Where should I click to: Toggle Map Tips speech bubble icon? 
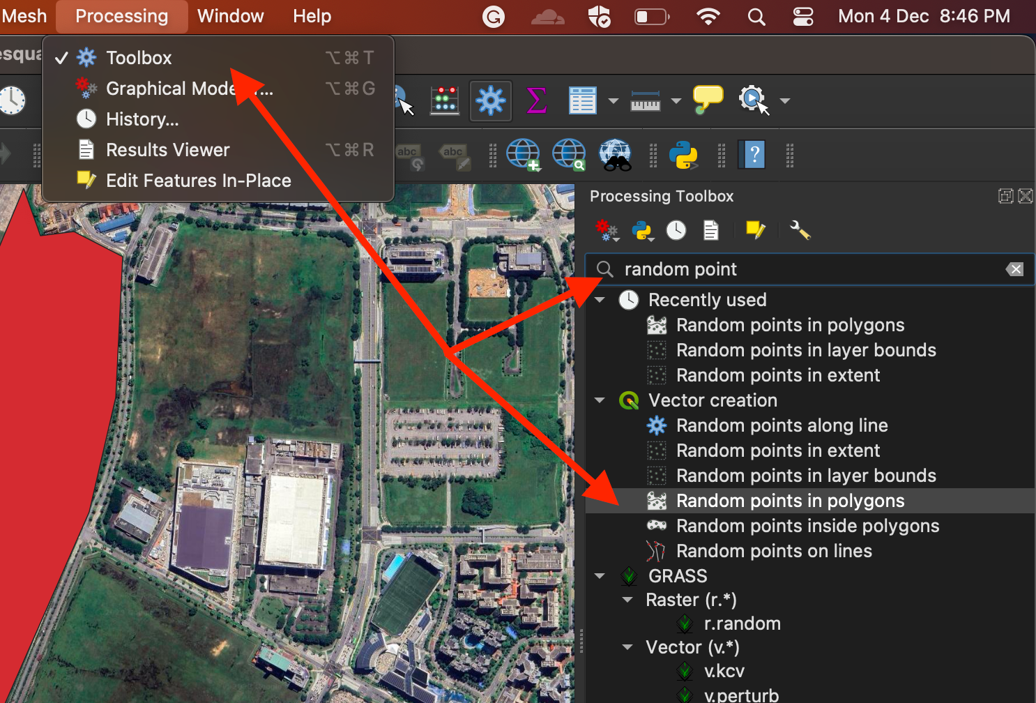pos(708,100)
